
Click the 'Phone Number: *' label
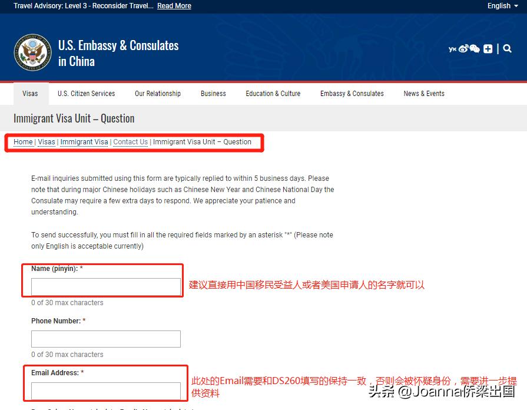coord(58,321)
